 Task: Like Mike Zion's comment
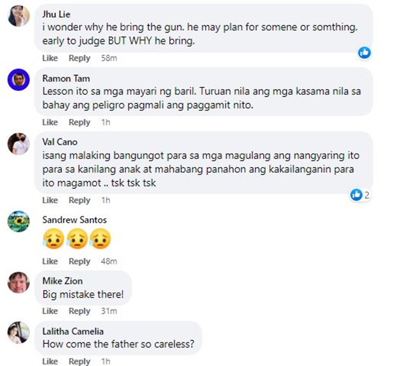[50, 311]
